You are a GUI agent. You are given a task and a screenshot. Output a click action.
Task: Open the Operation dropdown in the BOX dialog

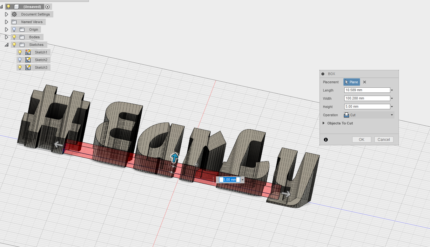click(x=392, y=115)
